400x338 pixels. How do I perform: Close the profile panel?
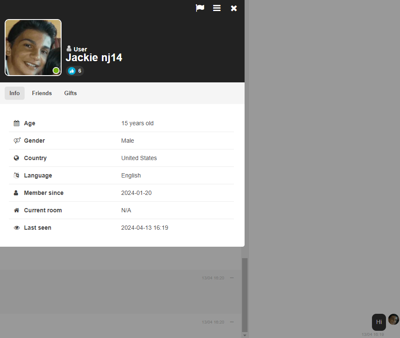tap(234, 8)
